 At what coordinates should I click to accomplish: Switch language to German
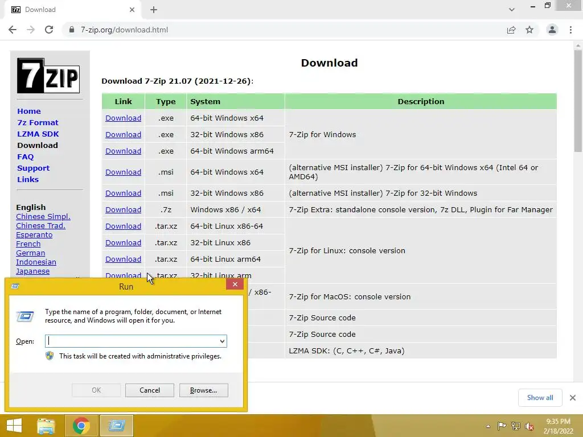pos(31,253)
